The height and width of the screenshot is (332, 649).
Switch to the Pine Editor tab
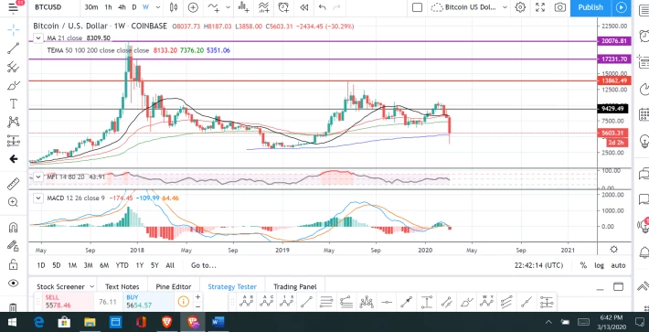point(174,286)
